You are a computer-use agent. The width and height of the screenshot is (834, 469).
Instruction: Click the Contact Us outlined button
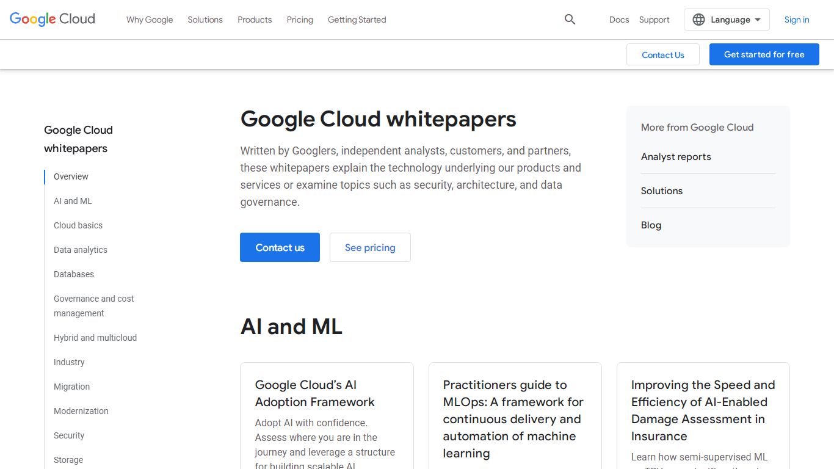click(x=663, y=54)
